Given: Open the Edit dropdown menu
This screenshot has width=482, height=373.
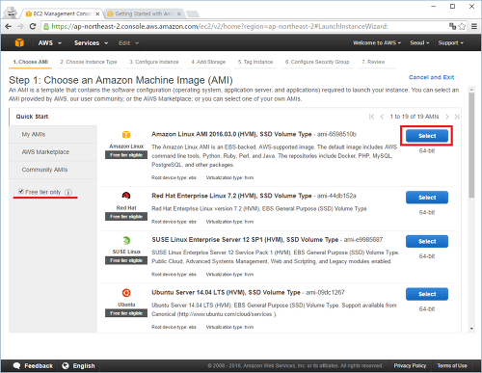Looking at the screenshot, I should tap(128, 42).
